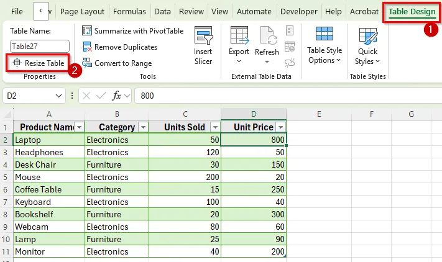Click the Table Style Options icon
442x262 pixels.
point(325,34)
